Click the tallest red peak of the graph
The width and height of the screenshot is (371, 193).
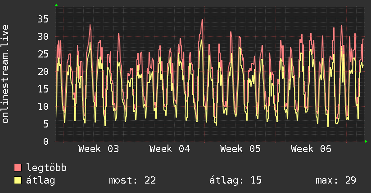point(202,20)
